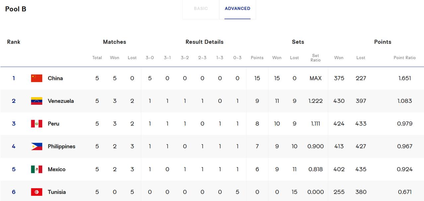Click the Philippines flag icon
The height and width of the screenshot is (201, 424).
pyautogui.click(x=36, y=146)
